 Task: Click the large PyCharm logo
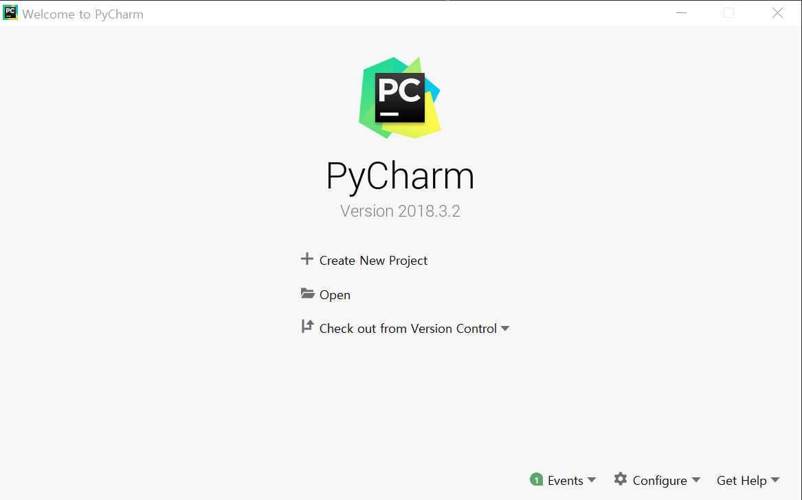click(400, 97)
